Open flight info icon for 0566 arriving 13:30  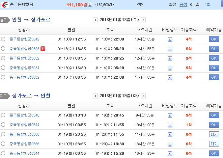click(170, 144)
